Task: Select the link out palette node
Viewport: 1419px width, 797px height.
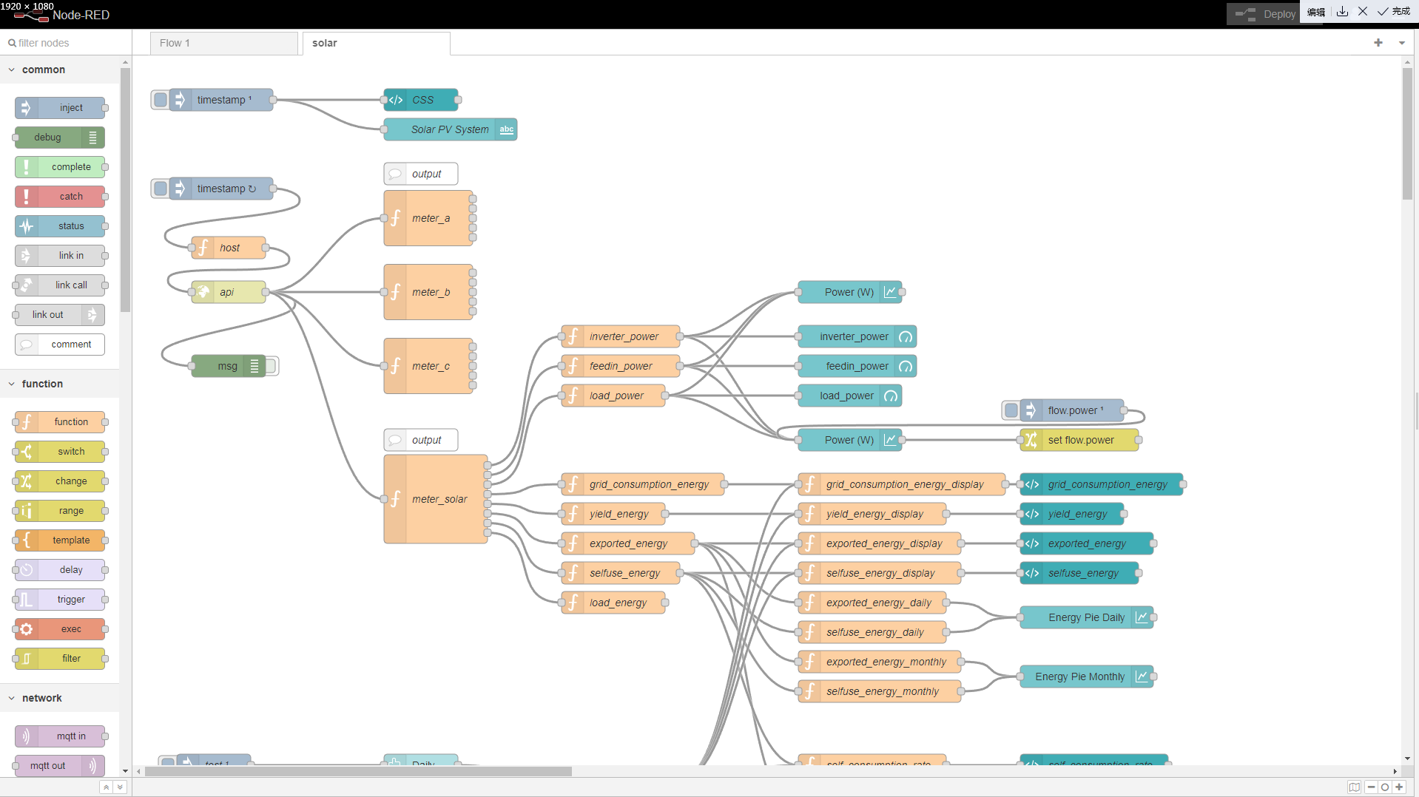Action: point(60,315)
